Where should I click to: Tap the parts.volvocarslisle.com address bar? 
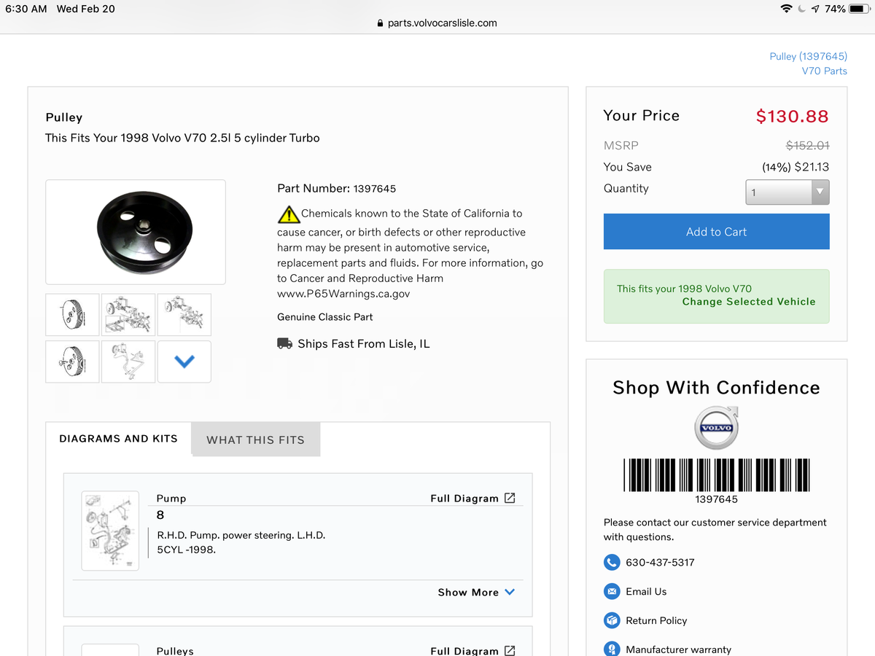pyautogui.click(x=437, y=23)
